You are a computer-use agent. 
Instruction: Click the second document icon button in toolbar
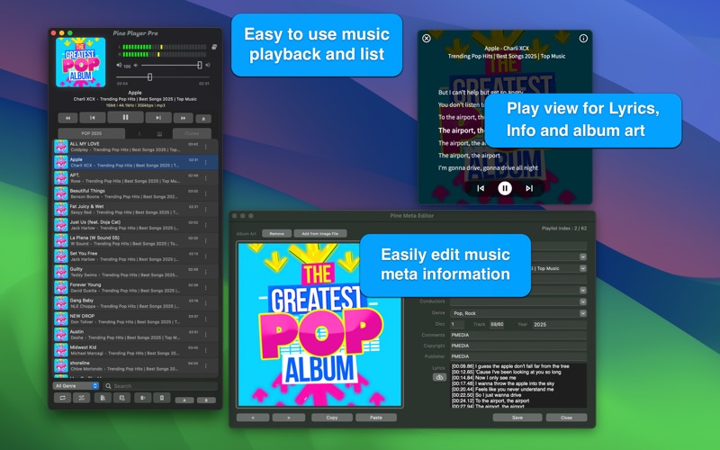click(x=121, y=398)
